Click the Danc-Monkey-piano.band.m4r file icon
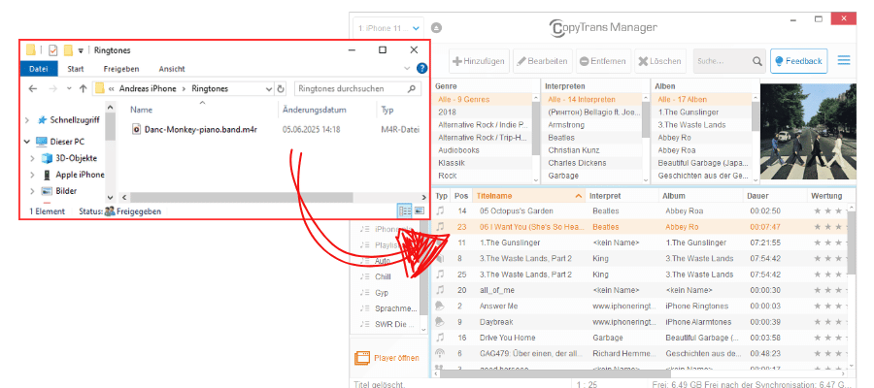874x388 pixels. [137, 130]
